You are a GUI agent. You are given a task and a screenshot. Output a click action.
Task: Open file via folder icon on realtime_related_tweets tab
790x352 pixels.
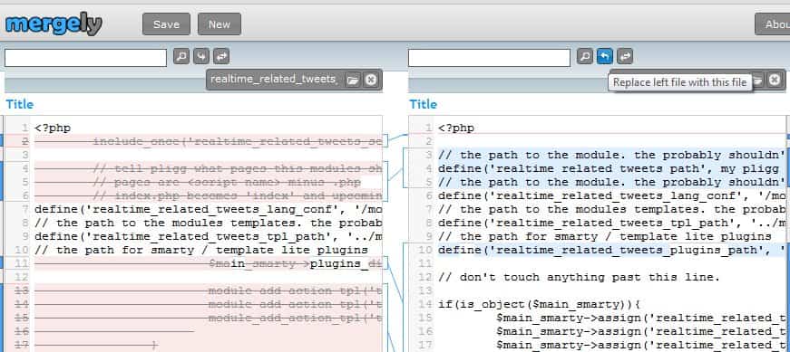click(x=353, y=80)
